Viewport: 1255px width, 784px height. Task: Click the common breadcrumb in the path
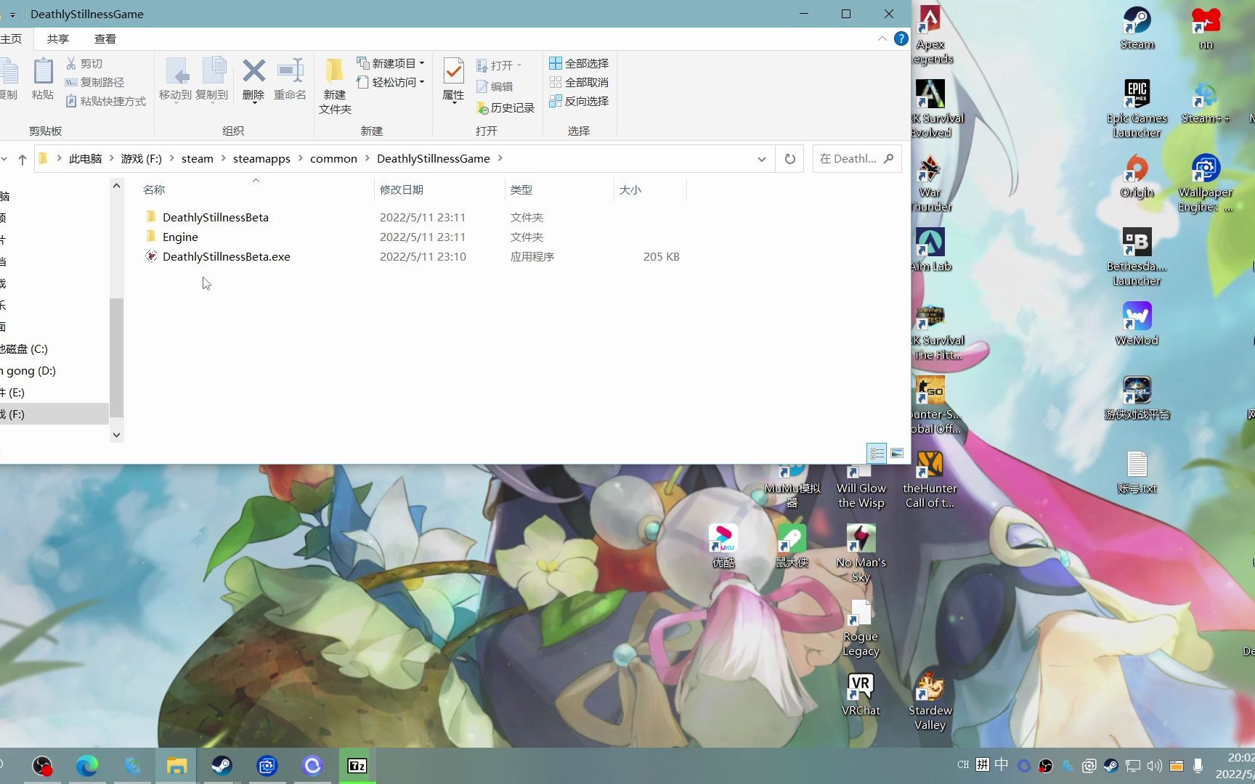[x=333, y=159]
